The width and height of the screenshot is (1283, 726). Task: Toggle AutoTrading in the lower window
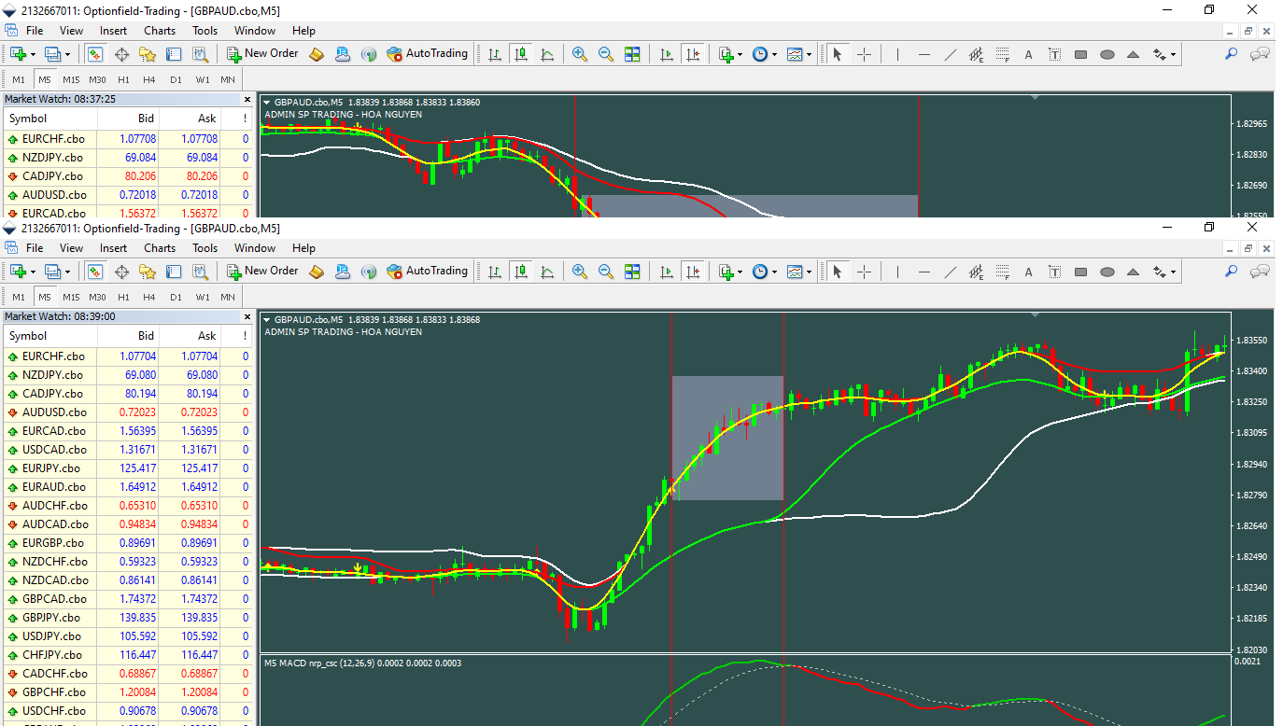(427, 272)
